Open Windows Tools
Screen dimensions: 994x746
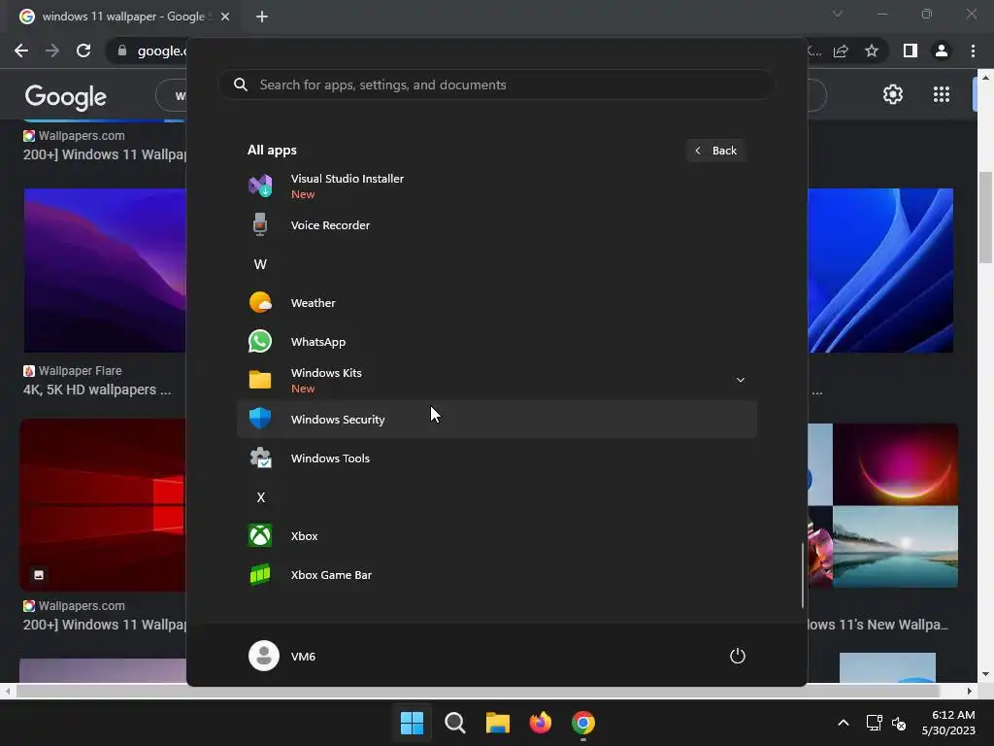pos(496,458)
